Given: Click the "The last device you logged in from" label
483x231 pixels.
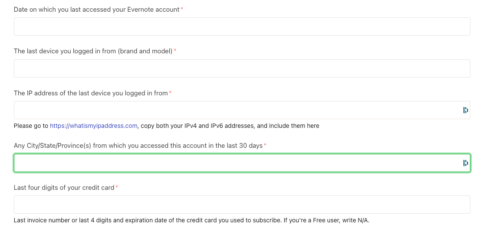Looking at the screenshot, I should [93, 51].
